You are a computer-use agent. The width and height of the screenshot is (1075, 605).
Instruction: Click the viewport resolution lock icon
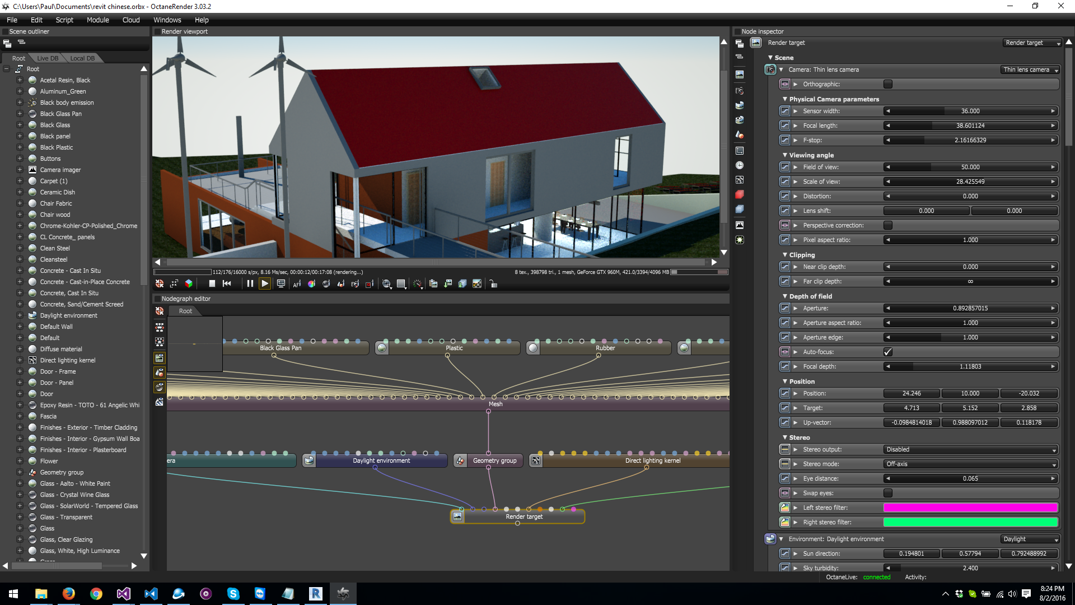(493, 284)
